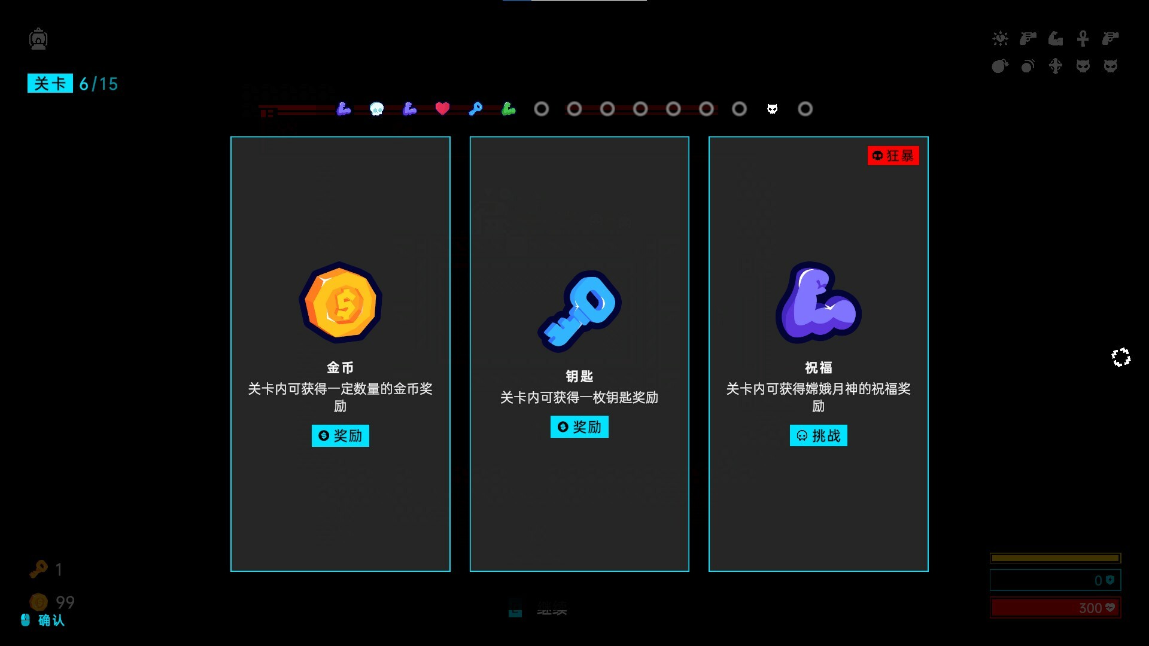
Task: Select the green muscle stage marker
Action: (508, 109)
